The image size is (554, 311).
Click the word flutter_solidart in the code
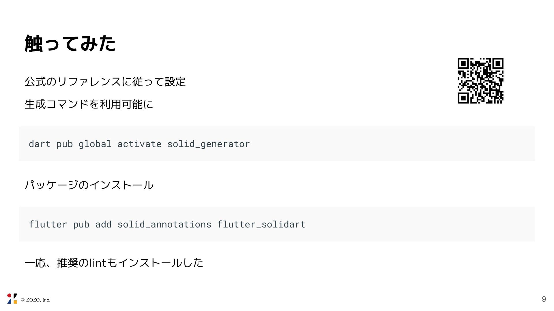coord(261,224)
